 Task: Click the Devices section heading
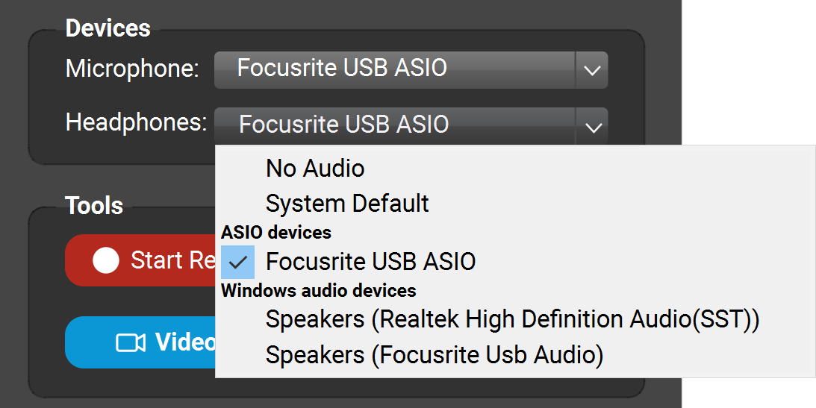pos(108,28)
